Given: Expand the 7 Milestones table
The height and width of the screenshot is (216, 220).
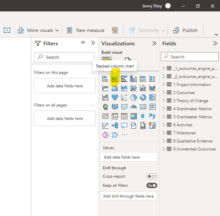Looking at the screenshot, I should (164, 133).
